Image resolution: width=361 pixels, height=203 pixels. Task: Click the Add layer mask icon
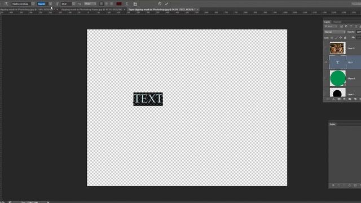tap(339, 99)
